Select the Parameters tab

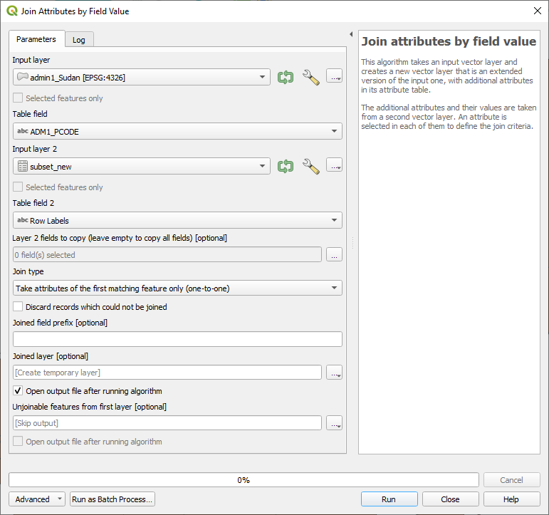coord(36,39)
